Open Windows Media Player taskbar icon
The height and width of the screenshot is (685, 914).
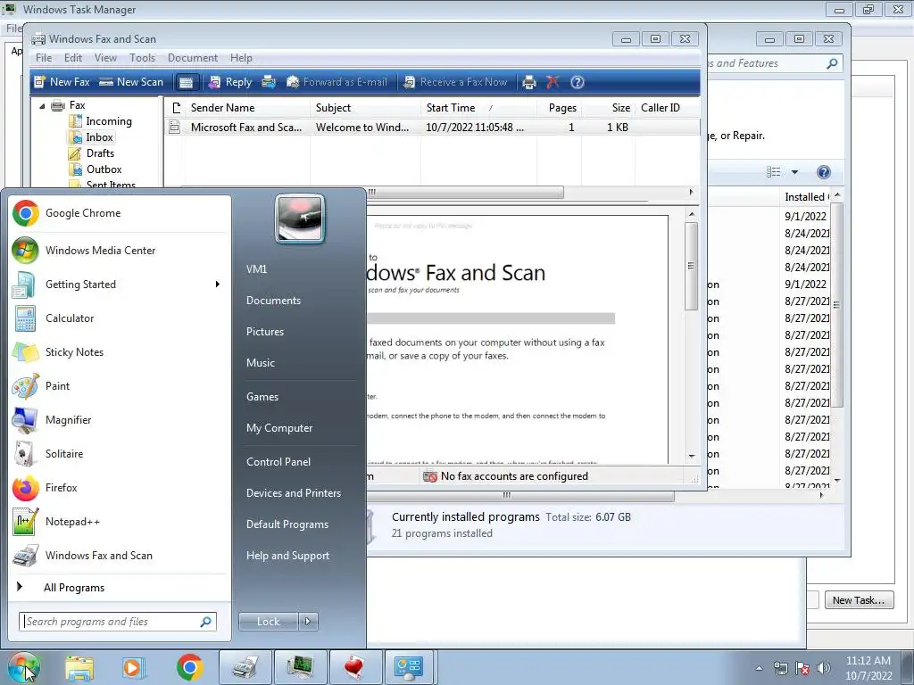(132, 667)
